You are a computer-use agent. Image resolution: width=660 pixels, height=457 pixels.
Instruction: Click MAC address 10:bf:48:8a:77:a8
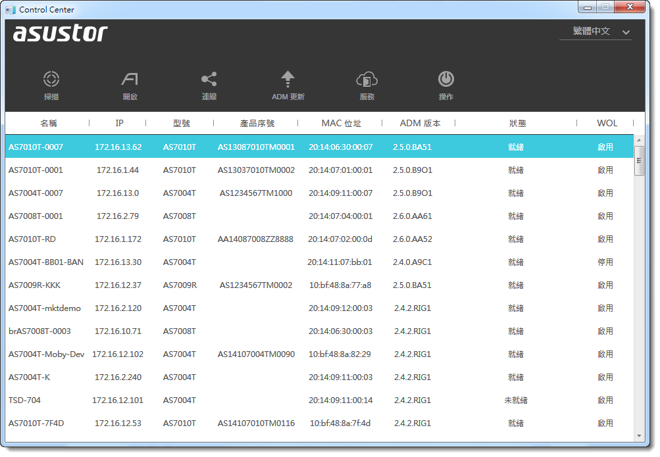point(340,285)
